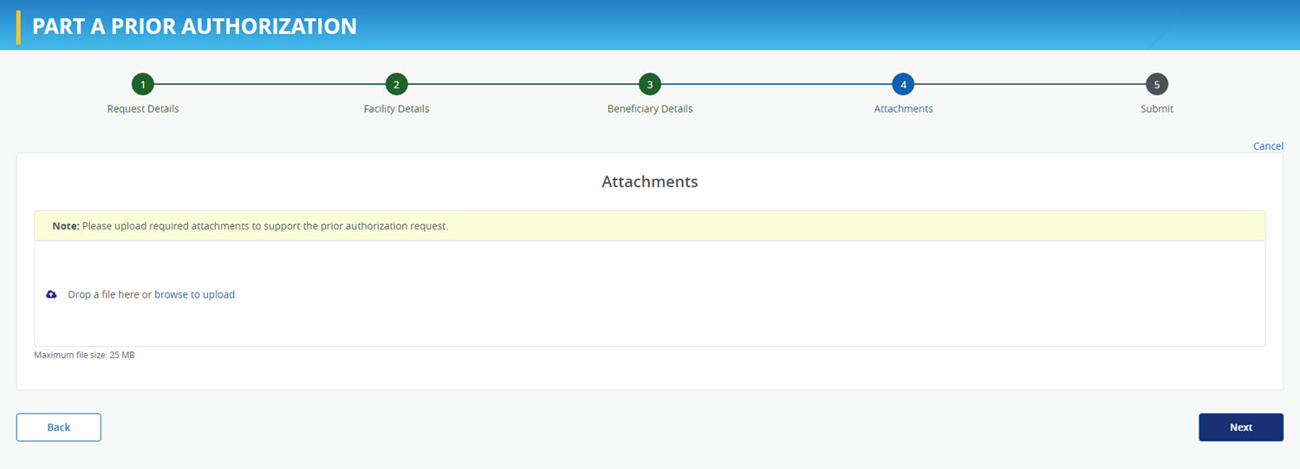Go back with the Back button
The width and height of the screenshot is (1300, 469).
(x=59, y=427)
